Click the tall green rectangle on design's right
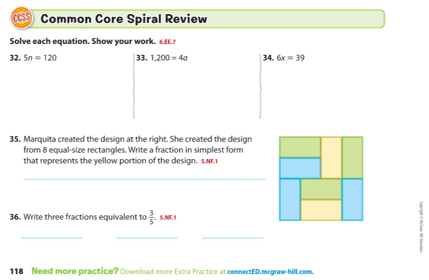 352,157
